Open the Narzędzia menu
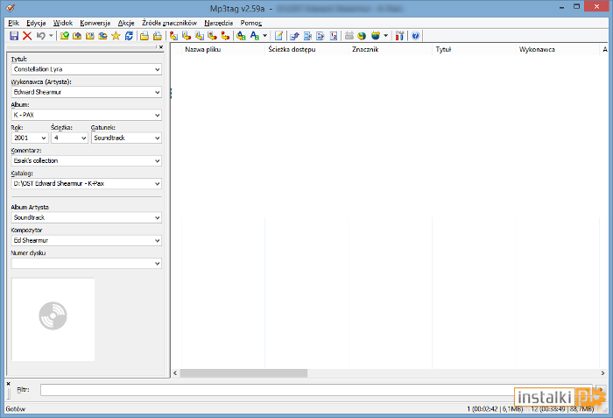This screenshot has width=613, height=418. point(219,23)
